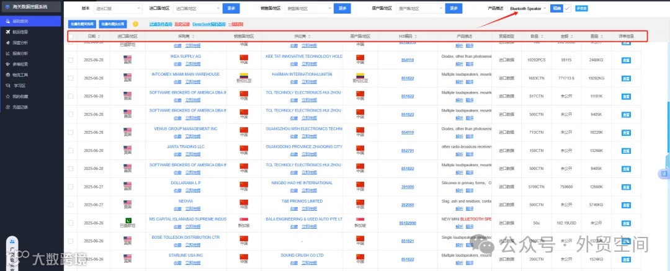Click the 批量收藏采购商 button
670x271 pixels.
pyautogui.click(x=83, y=24)
